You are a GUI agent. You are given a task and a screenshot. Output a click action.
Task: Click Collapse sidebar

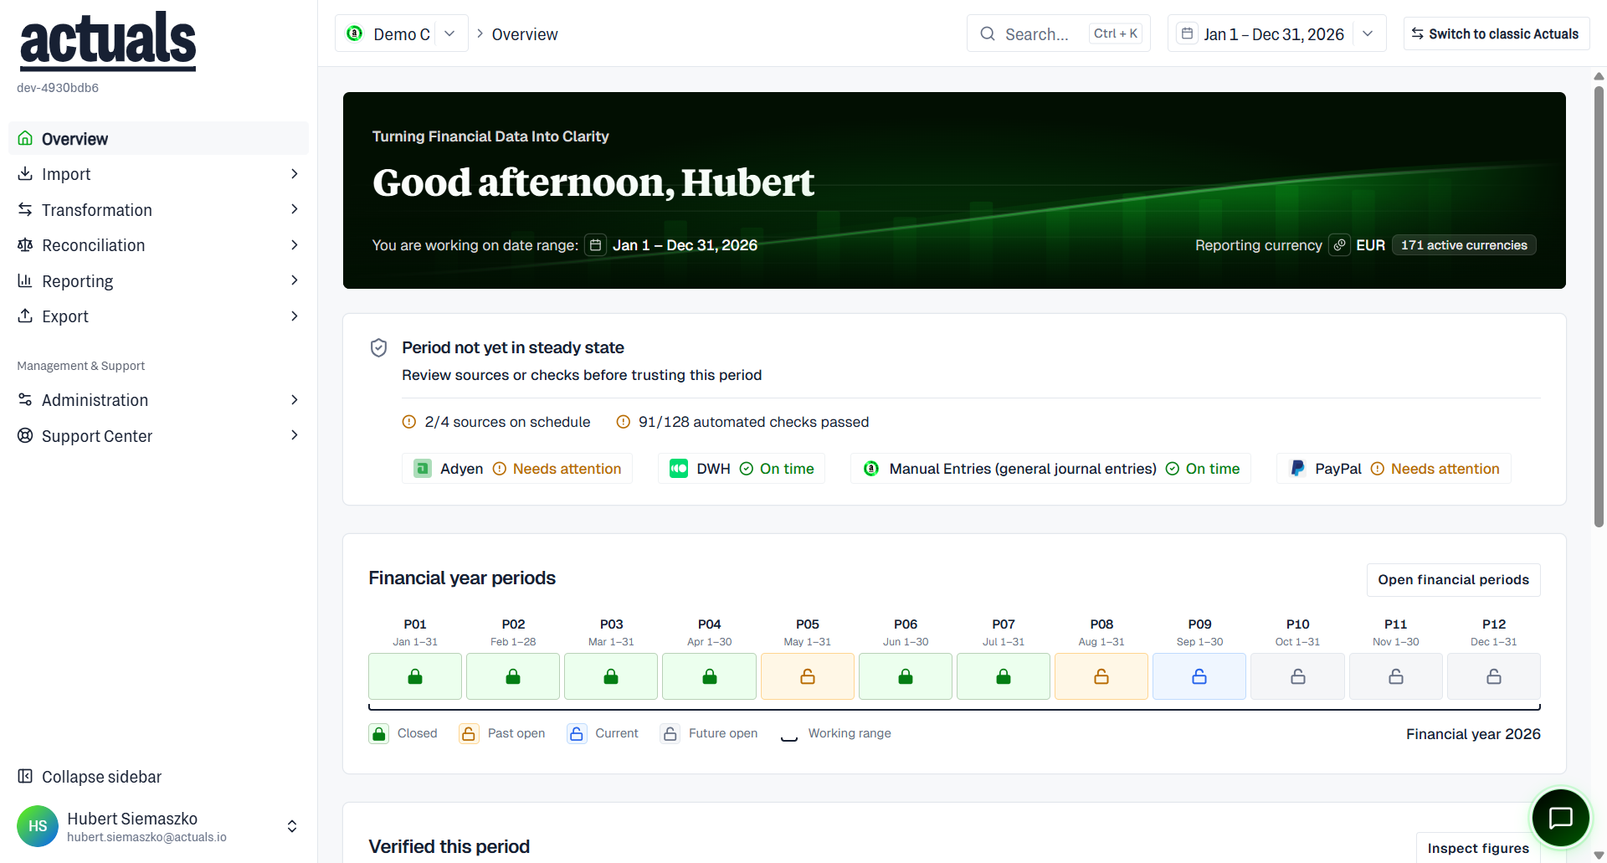(x=90, y=777)
